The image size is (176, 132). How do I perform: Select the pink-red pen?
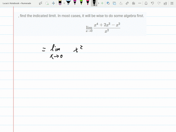(x=88, y=3)
